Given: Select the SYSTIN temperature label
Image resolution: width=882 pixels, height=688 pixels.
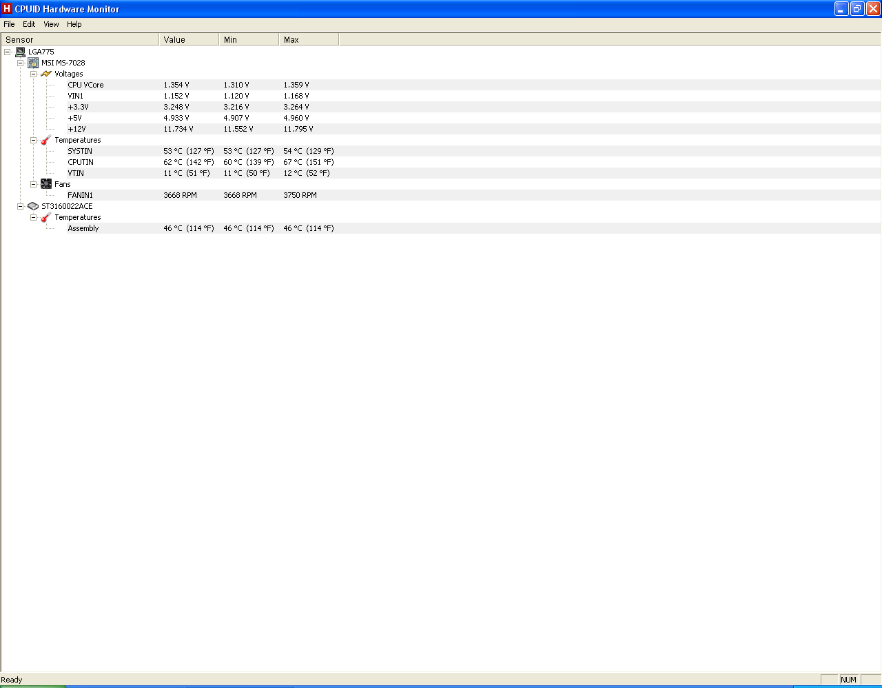Looking at the screenshot, I should pos(80,151).
